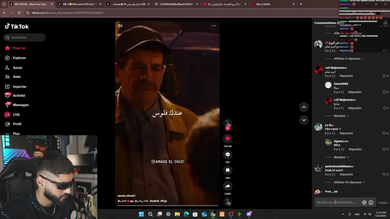Like El Majnoune's اسم فيلم comment
The image size is (390, 219).
tap(384, 76)
